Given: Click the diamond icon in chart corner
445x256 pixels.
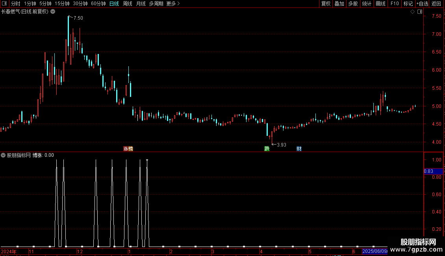Looking at the screenshot, I should coord(412,12).
